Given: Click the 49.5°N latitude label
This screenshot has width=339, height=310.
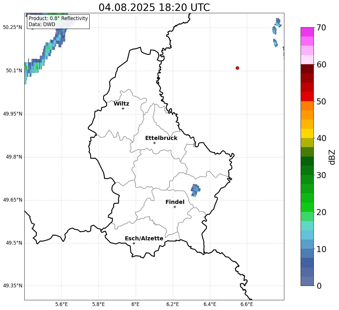Looking at the screenshot, I should pos(14,243).
